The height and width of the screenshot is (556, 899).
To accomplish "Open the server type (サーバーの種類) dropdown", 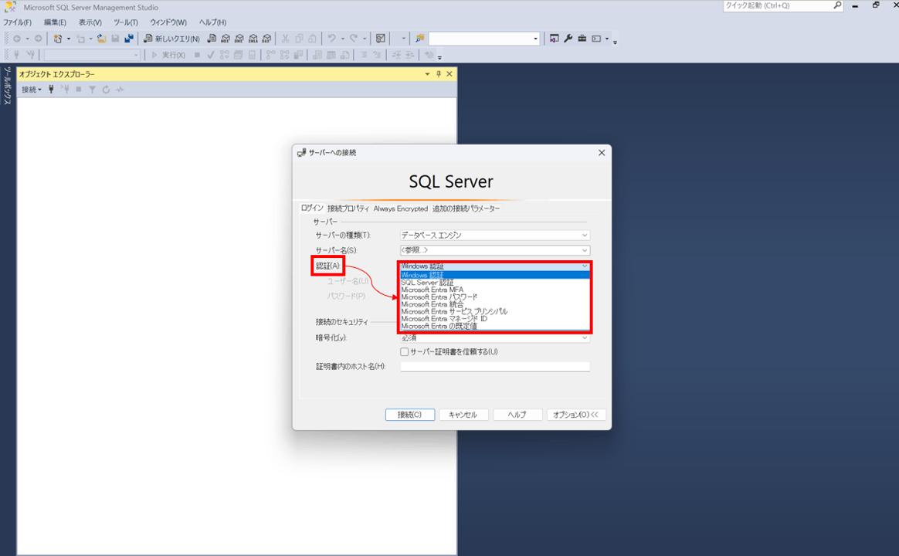I will [x=495, y=235].
